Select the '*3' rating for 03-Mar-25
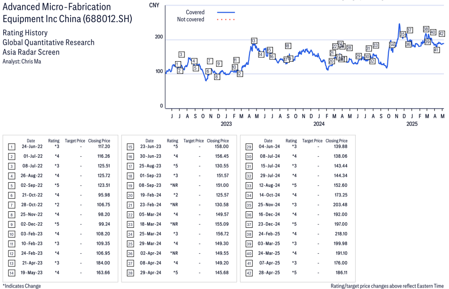 click(294, 244)
